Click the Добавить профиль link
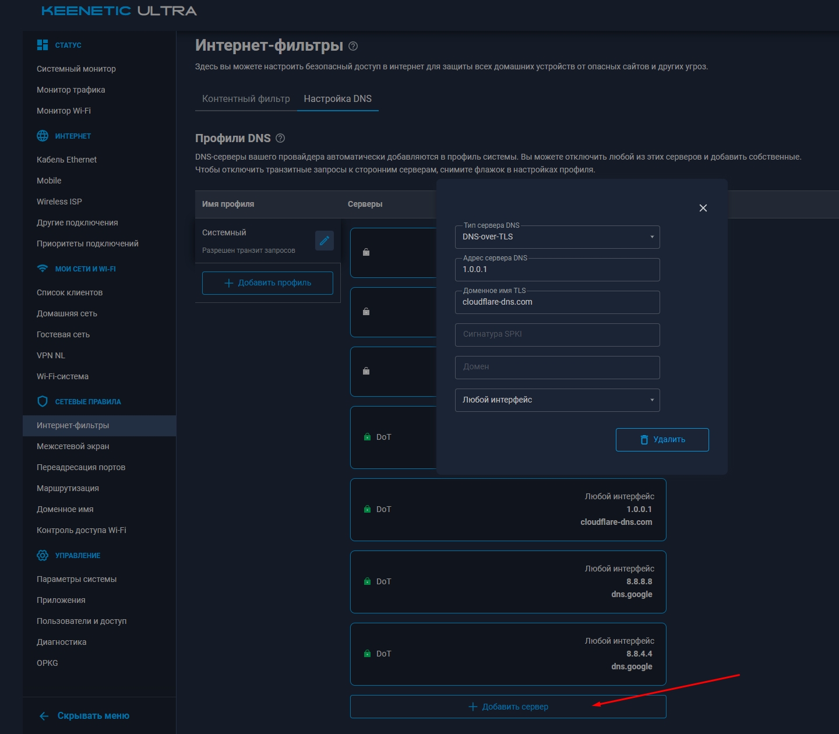Screen dimensions: 839x734 [267, 283]
